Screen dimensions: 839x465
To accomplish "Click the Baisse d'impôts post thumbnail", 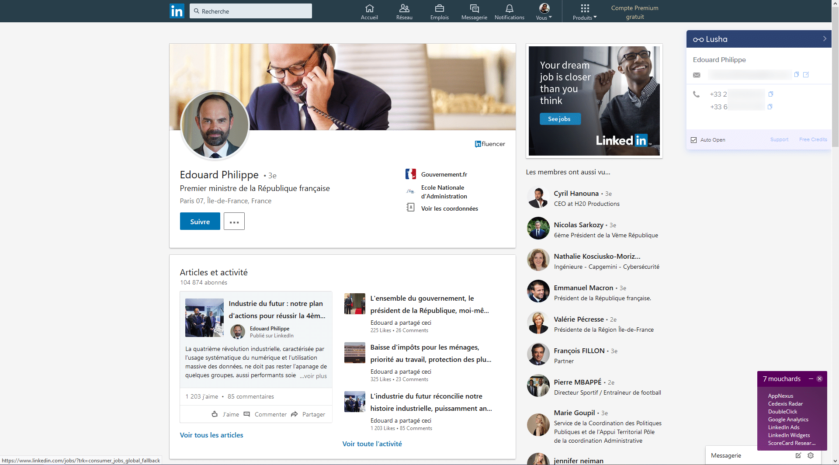I will [354, 353].
